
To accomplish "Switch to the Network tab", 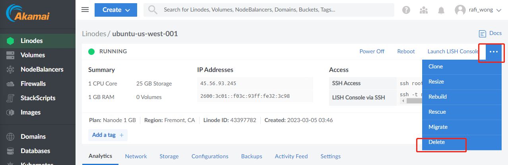I will tap(136, 156).
